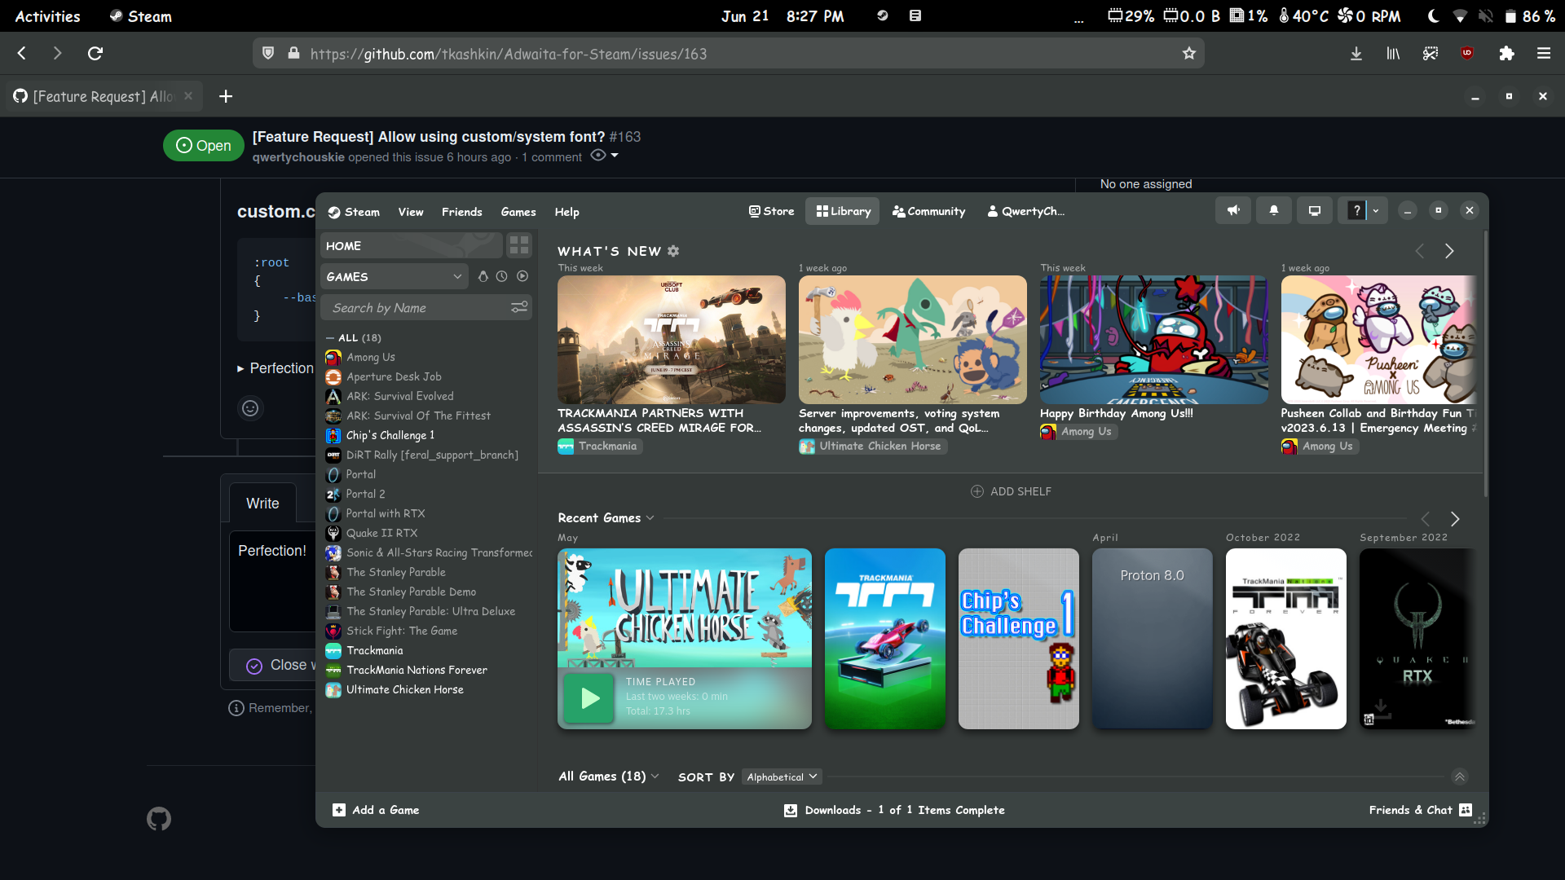1565x880 pixels.
Task: Open the GAMES collection dropdown
Action: [x=393, y=276]
